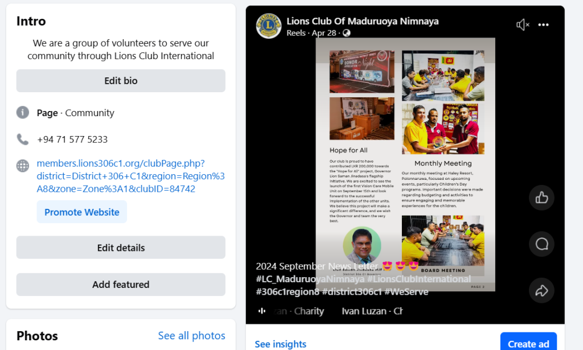Click the #LC_MaduruoyaNimnaya hashtag

coord(310,279)
